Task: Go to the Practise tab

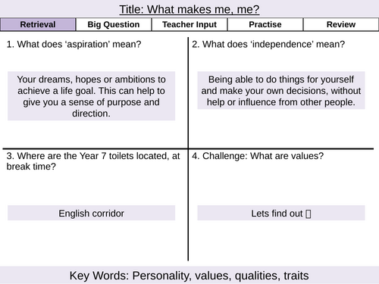Action: pyautogui.click(x=265, y=24)
